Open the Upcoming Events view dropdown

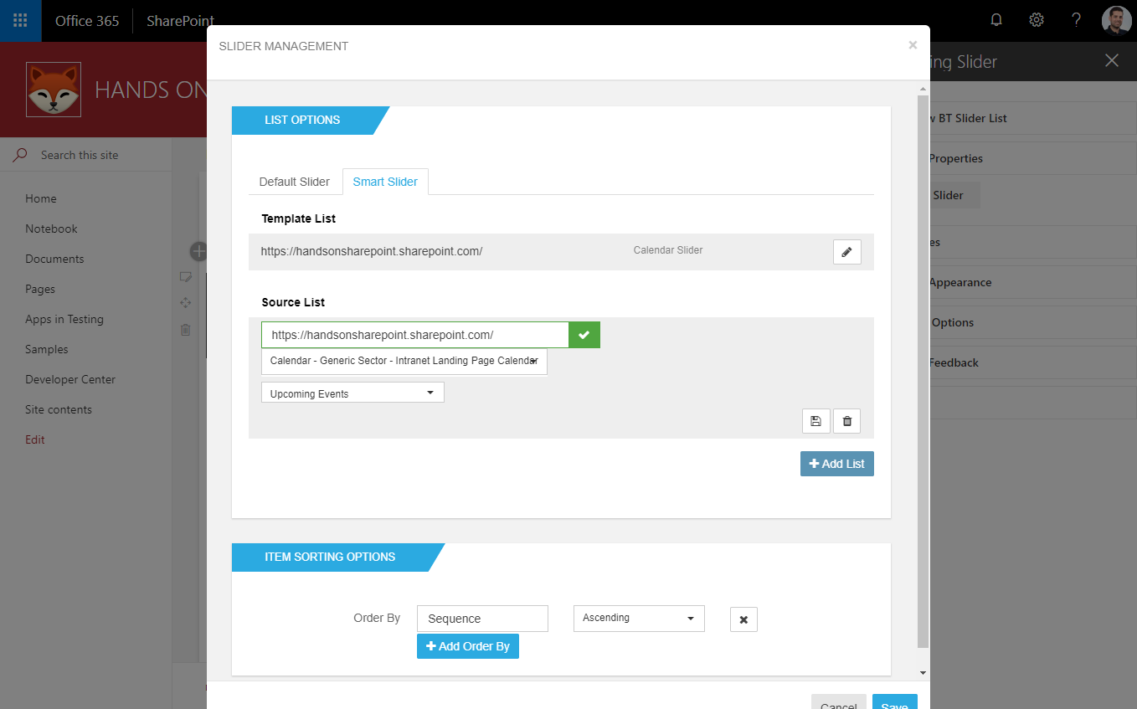click(352, 392)
